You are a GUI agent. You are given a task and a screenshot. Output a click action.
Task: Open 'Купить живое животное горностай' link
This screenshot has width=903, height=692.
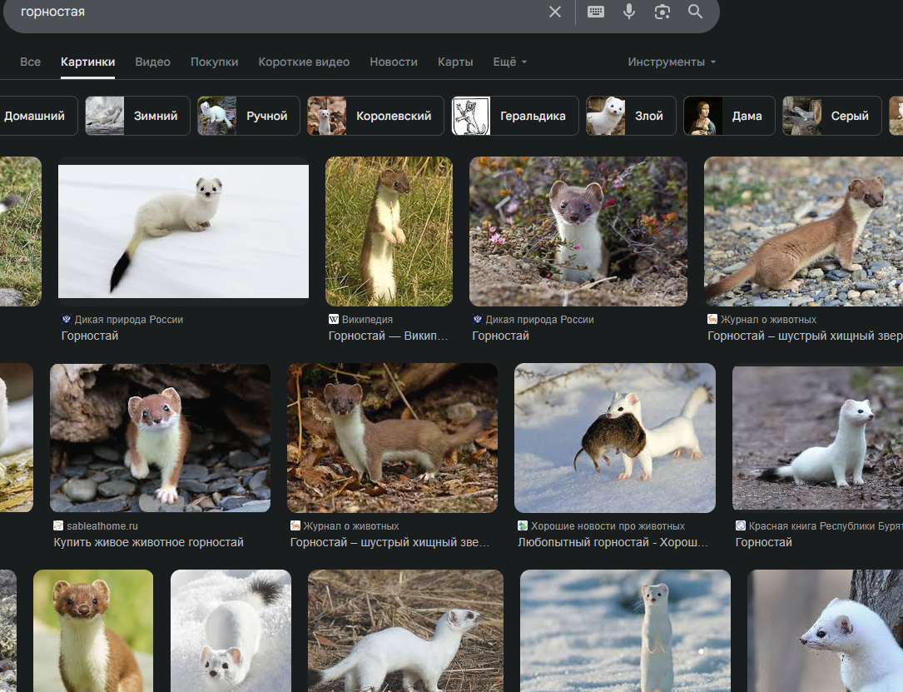[148, 542]
